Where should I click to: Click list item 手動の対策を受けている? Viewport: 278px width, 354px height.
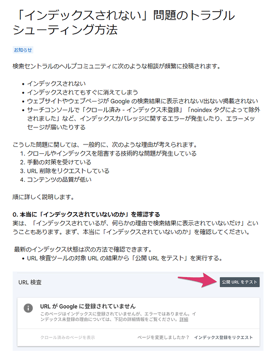pos(59,162)
